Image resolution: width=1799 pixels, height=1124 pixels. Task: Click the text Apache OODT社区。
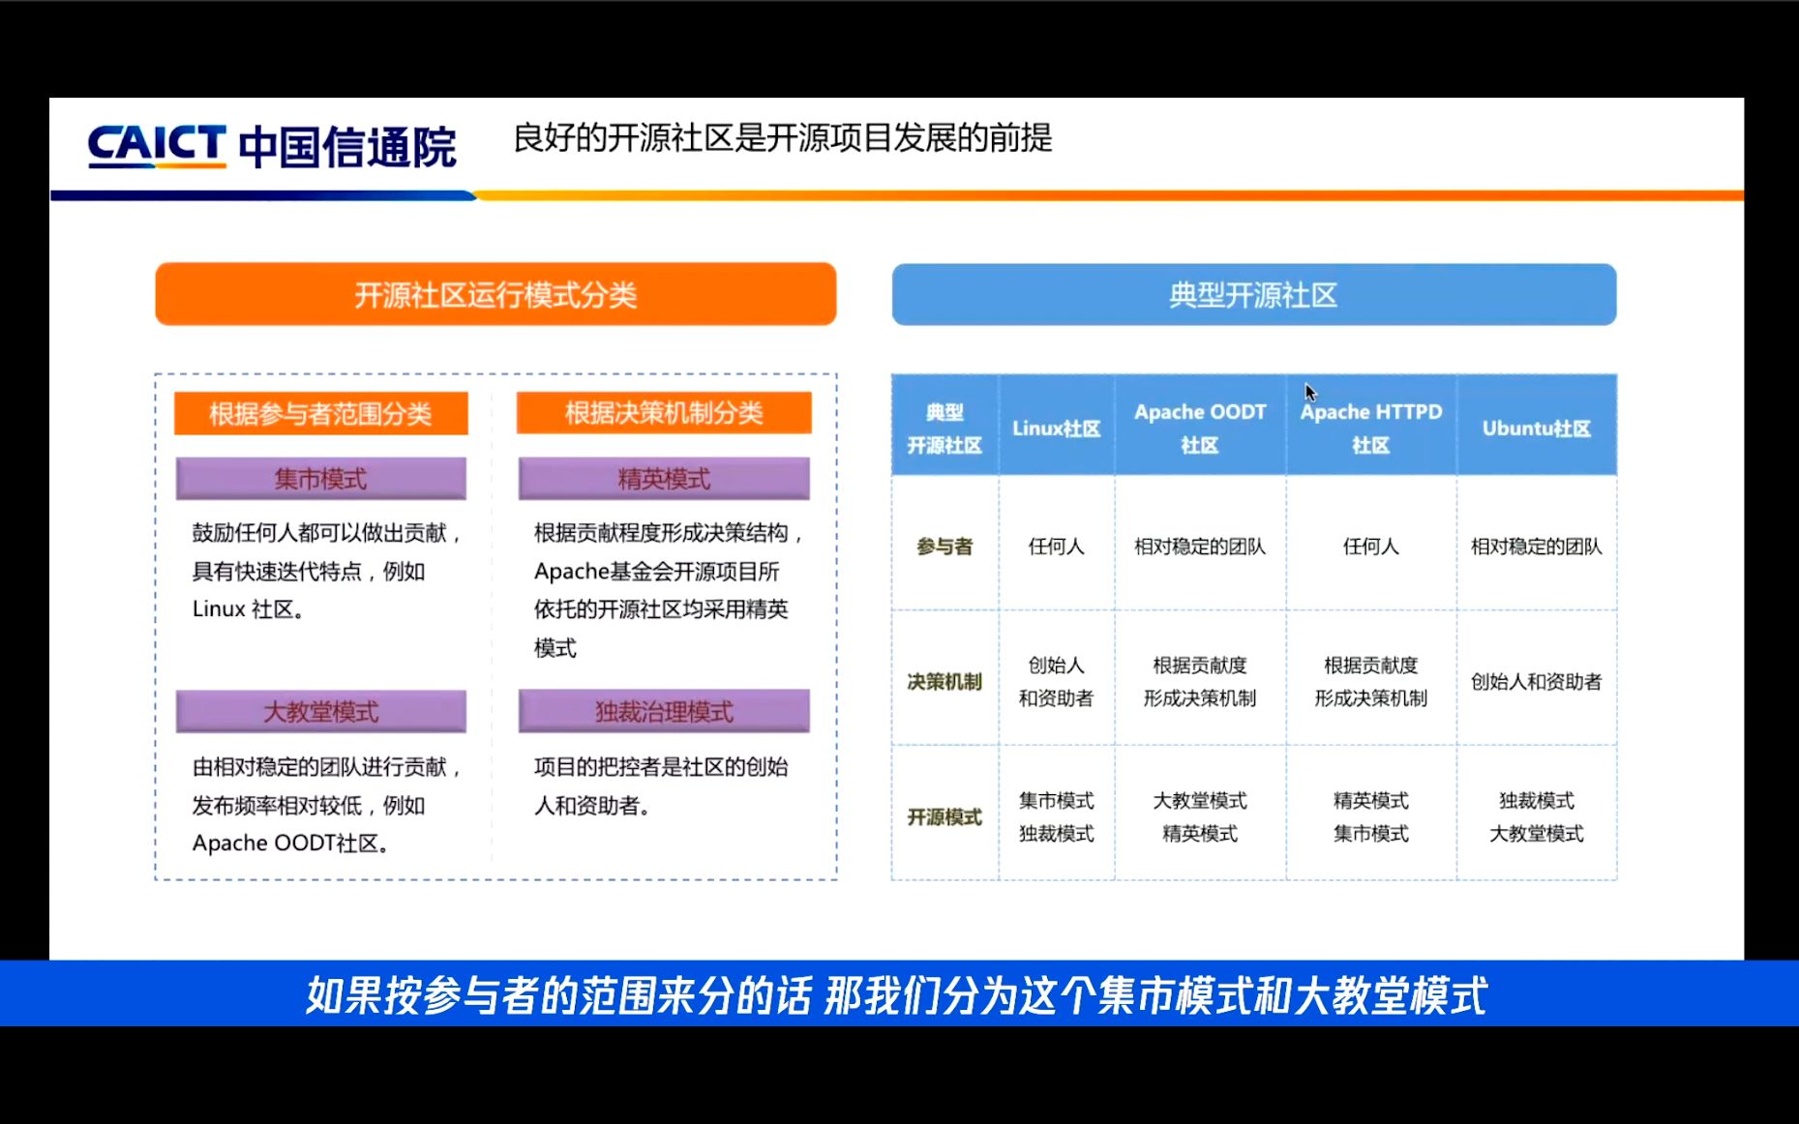[290, 843]
